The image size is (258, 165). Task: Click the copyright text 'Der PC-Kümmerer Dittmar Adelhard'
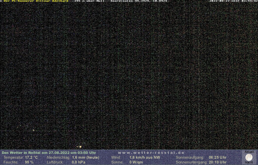pos(36,1)
